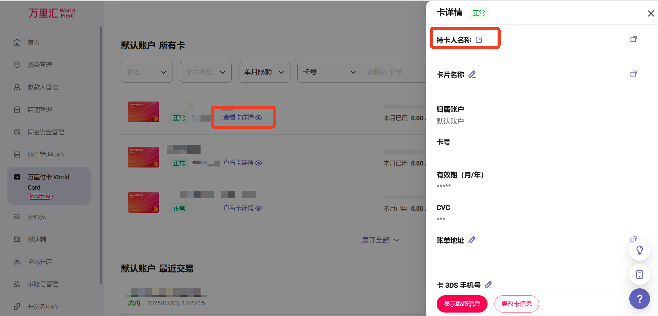The image size is (658, 316).
Task: Click the World Card W icon
Action: click(x=17, y=177)
